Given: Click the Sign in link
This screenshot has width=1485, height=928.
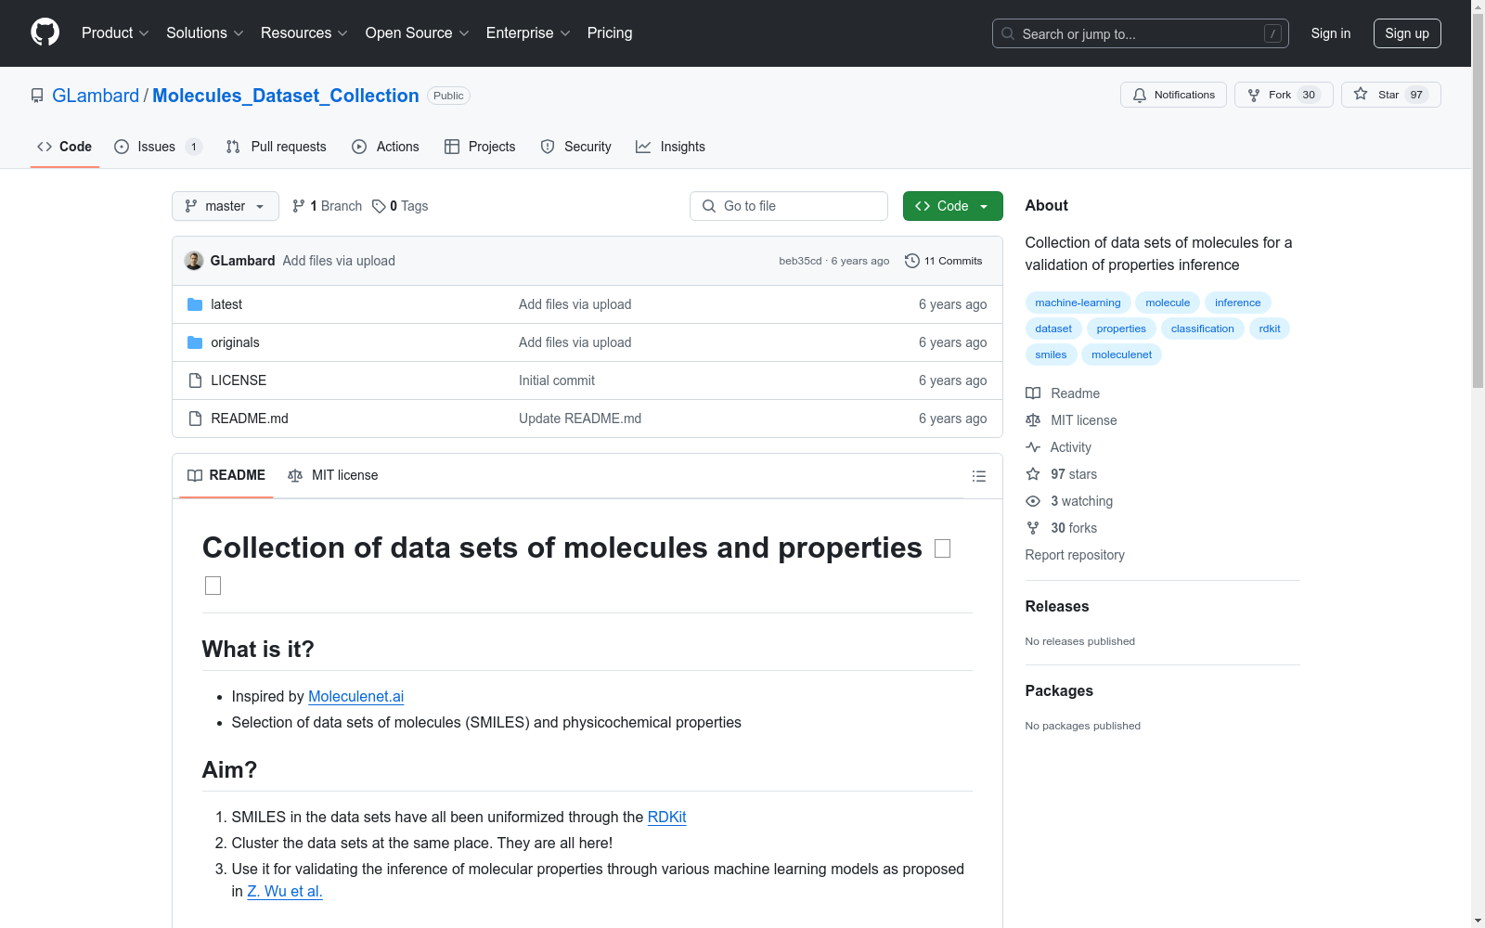Looking at the screenshot, I should click(x=1331, y=33).
